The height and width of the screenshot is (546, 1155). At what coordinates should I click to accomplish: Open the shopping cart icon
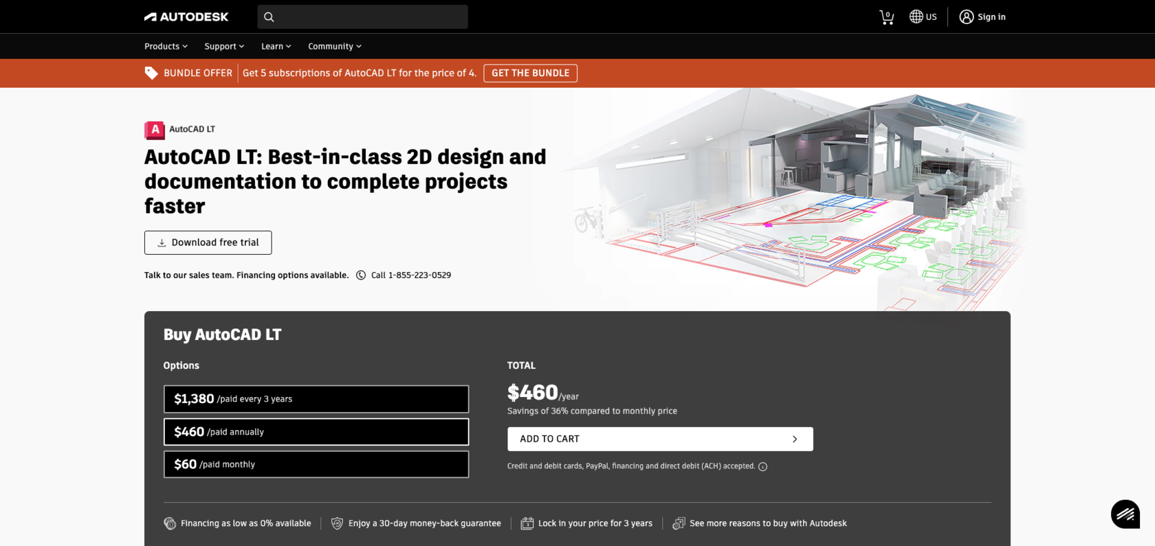(887, 17)
